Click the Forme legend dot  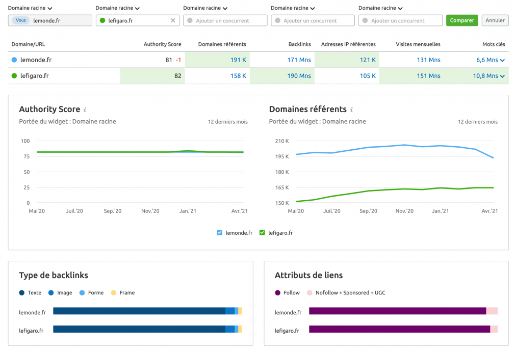click(82, 292)
